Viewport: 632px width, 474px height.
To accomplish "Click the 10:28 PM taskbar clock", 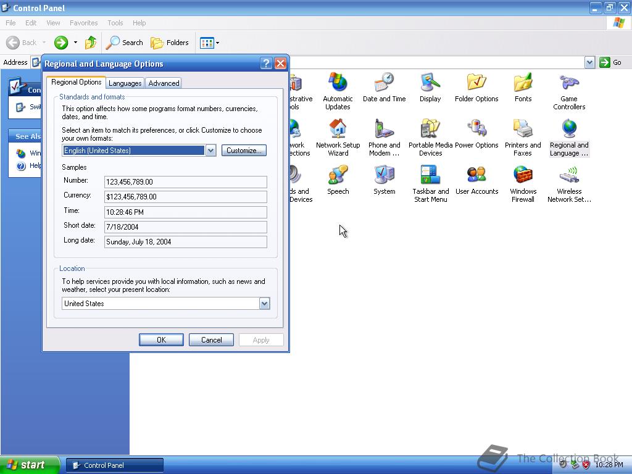I will pos(609,465).
